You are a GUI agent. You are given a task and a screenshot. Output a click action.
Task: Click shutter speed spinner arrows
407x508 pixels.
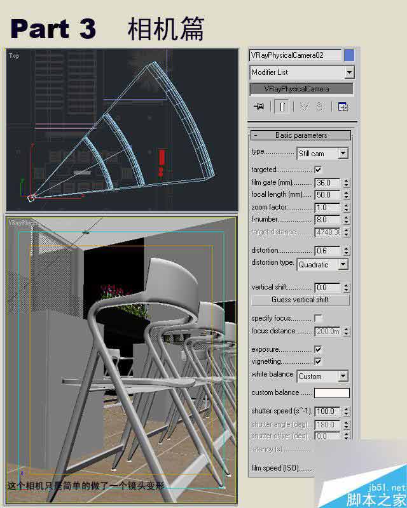(347, 411)
